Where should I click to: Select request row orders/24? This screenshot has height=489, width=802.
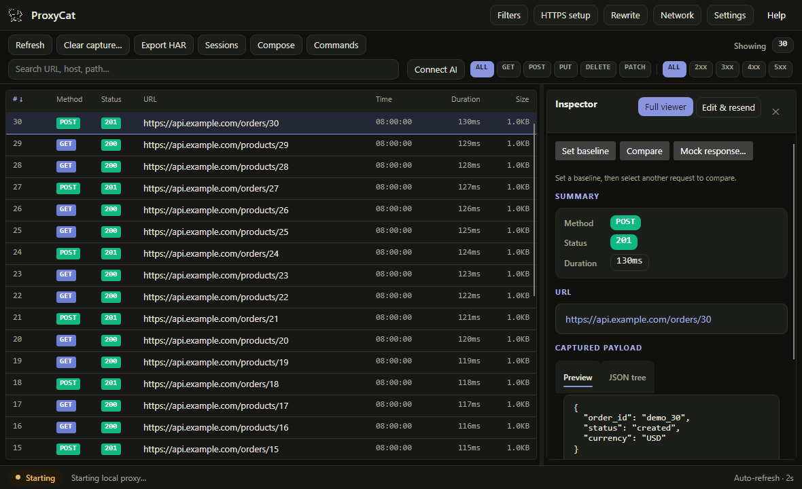tap(271, 253)
